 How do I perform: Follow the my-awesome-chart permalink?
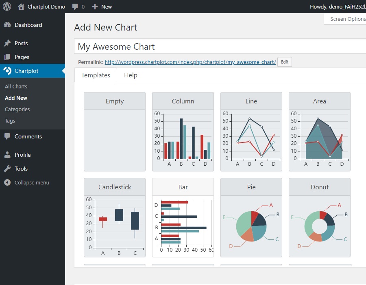(x=190, y=62)
